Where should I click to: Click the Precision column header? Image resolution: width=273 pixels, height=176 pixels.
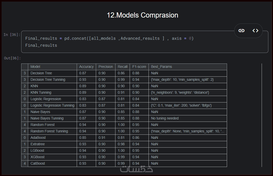(x=106, y=67)
